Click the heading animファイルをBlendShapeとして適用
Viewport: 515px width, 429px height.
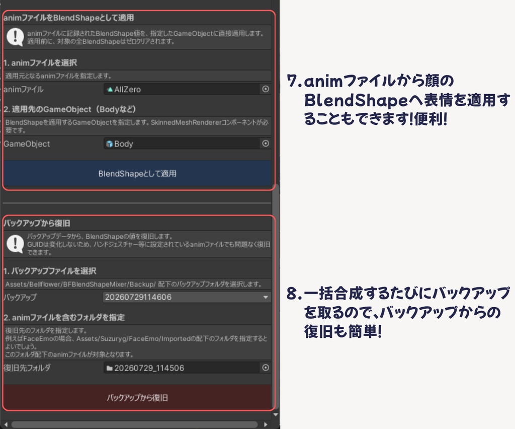(x=68, y=18)
